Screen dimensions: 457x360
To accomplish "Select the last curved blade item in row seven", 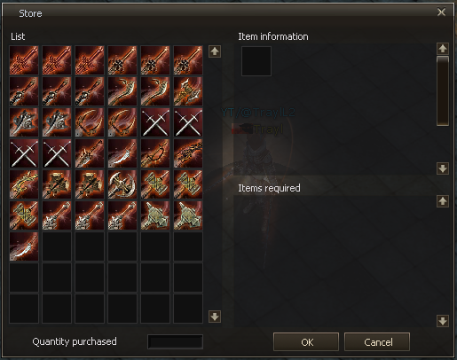I will 24,247.
